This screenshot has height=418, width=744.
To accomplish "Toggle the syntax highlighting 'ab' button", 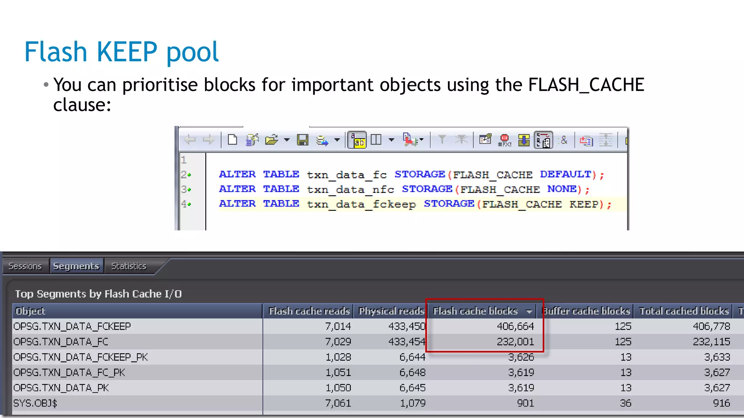I will (357, 140).
